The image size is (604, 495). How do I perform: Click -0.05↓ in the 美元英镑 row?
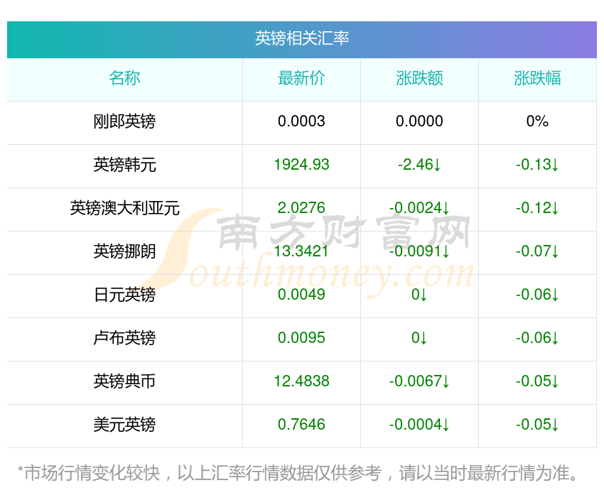point(537,425)
